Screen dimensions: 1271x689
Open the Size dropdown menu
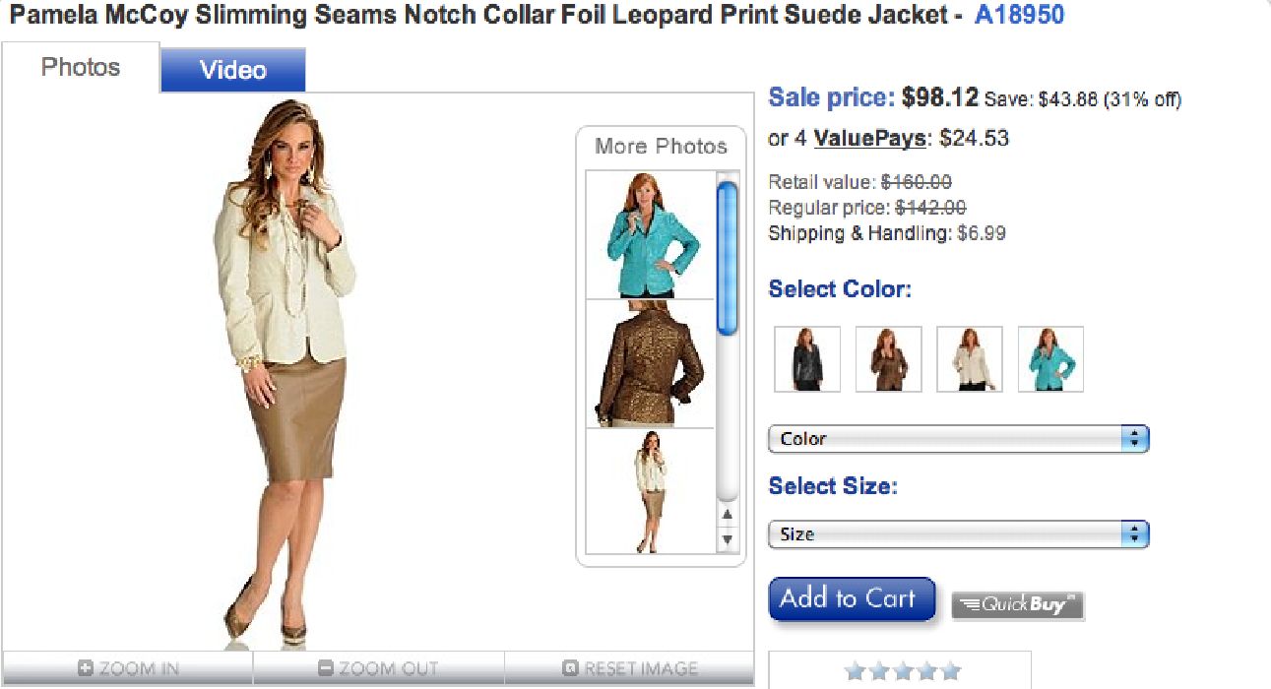(x=958, y=534)
